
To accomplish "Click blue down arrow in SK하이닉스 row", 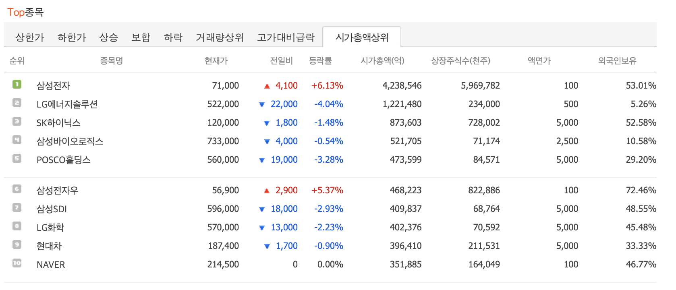I will pyautogui.click(x=267, y=123).
